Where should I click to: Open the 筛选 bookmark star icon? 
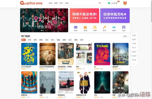tap(124, 27)
